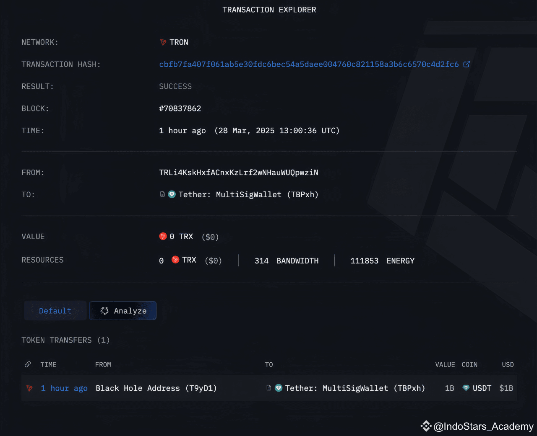Click the gear icon on the Analyze button
This screenshot has height=436, width=537.
(104, 310)
